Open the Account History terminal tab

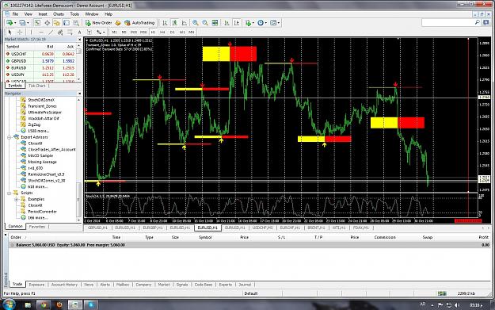pos(64,285)
